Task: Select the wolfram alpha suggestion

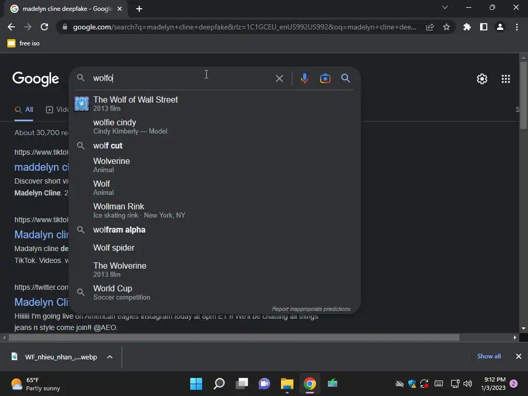Action: coord(214,229)
